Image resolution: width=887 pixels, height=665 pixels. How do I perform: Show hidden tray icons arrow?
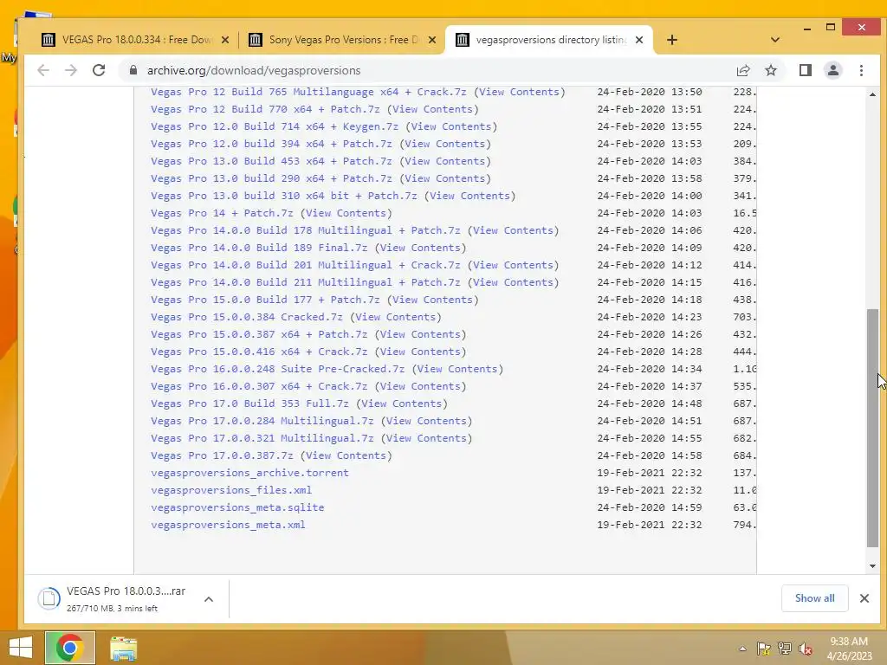coord(742,649)
